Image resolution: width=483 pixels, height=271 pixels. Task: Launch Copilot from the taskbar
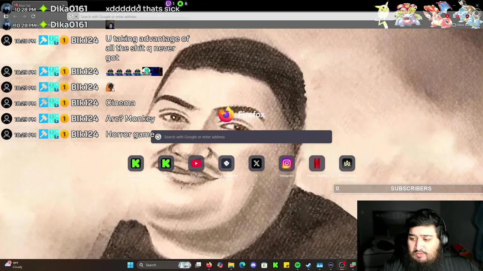(220, 265)
